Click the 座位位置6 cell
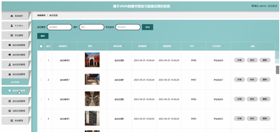Screen dimensions: 280x132 (119, 99)
